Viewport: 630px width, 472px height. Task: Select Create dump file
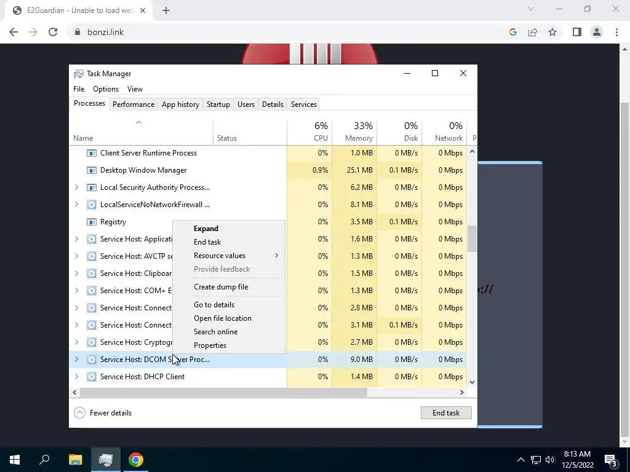coord(229,287)
